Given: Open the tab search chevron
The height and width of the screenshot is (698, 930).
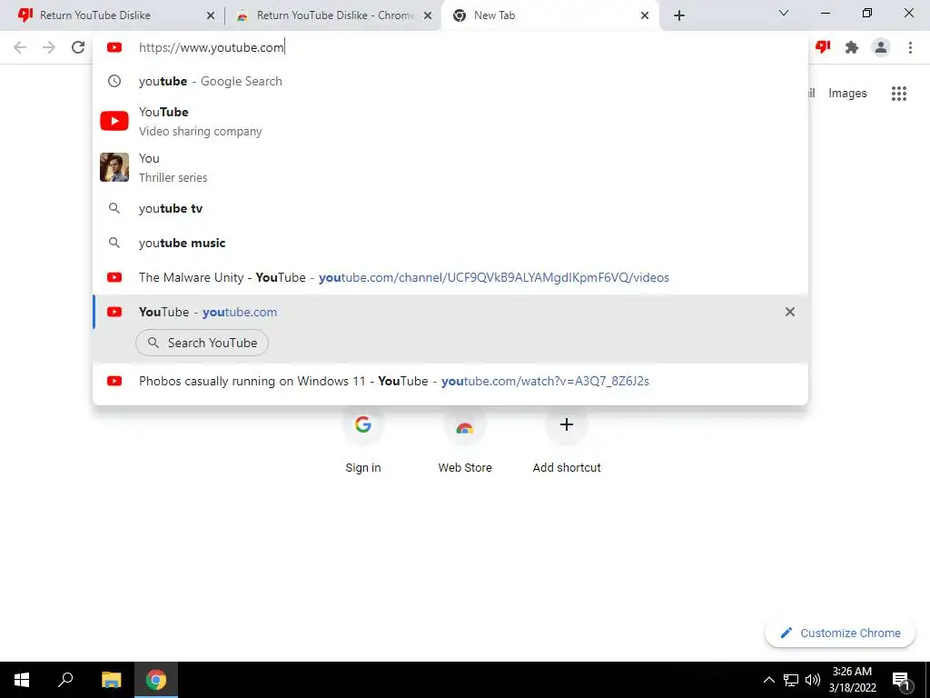Looking at the screenshot, I should click(784, 13).
